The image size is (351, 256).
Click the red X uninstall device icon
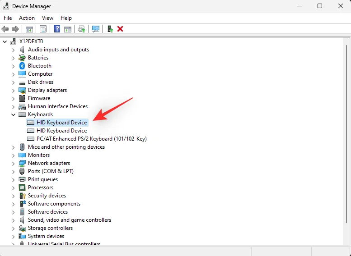pyautogui.click(x=120, y=29)
